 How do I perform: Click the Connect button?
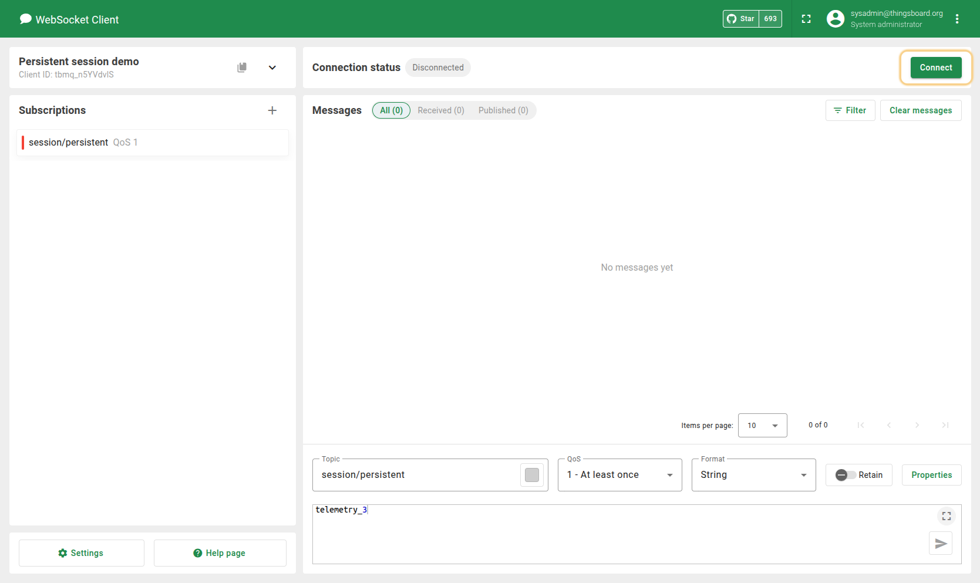[936, 68]
